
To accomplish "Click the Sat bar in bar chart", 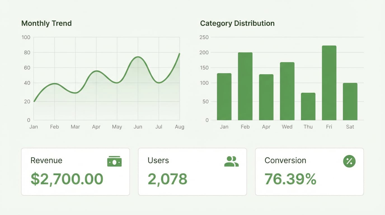I will coord(350,101).
